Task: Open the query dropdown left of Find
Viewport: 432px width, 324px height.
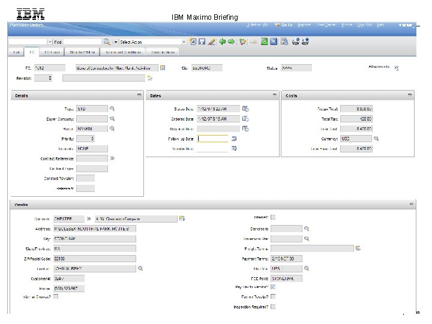Action: click(x=50, y=42)
